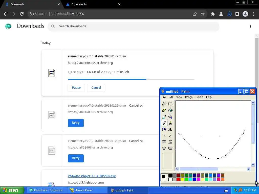
Task: Choose the Rounded Rectangle tool
Action: click(x=170, y=148)
